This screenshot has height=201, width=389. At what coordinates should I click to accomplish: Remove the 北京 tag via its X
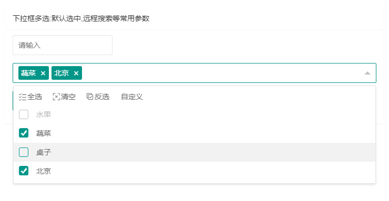(x=76, y=73)
